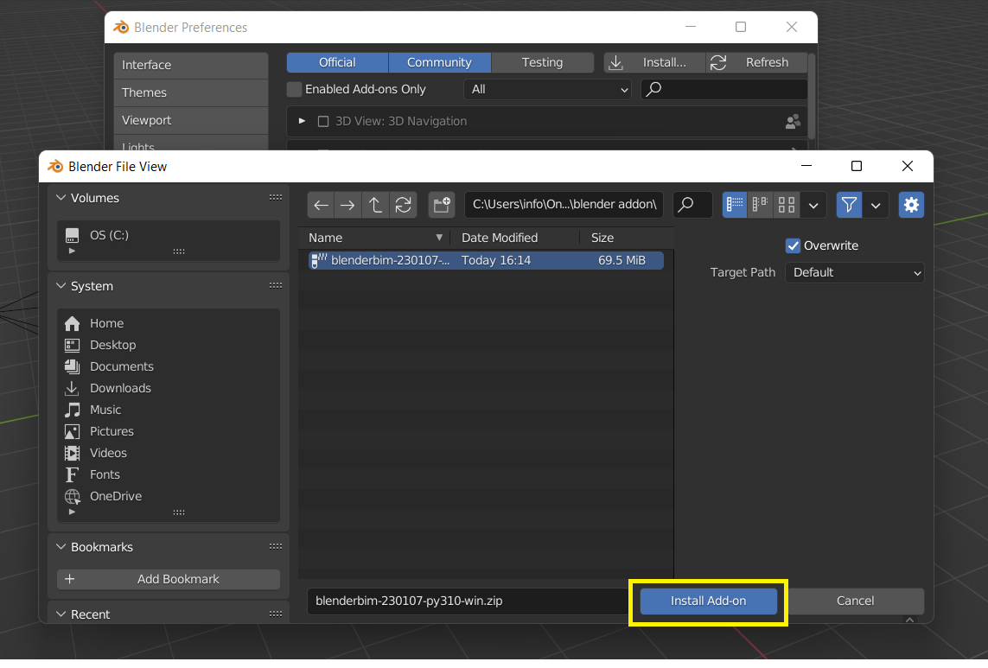The image size is (988, 668).
Task: Collapse the Volumes section
Action: coord(61,198)
